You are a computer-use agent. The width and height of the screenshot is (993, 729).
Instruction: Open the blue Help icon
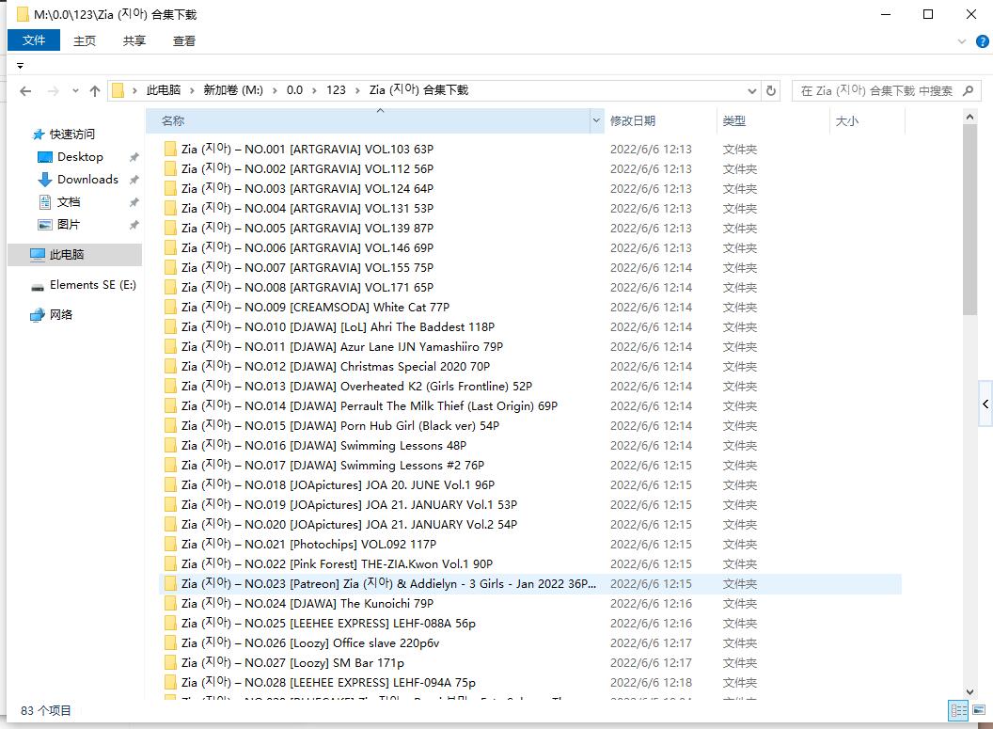pos(983,41)
